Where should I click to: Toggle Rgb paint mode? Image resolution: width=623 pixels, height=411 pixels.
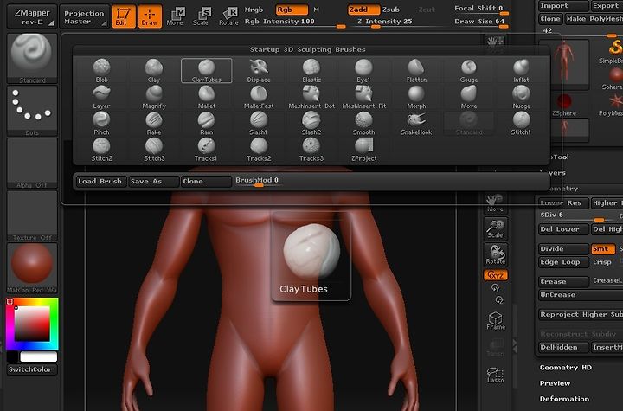[292, 10]
